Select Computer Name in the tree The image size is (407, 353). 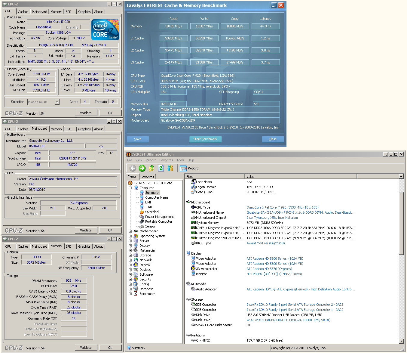tap(157, 197)
